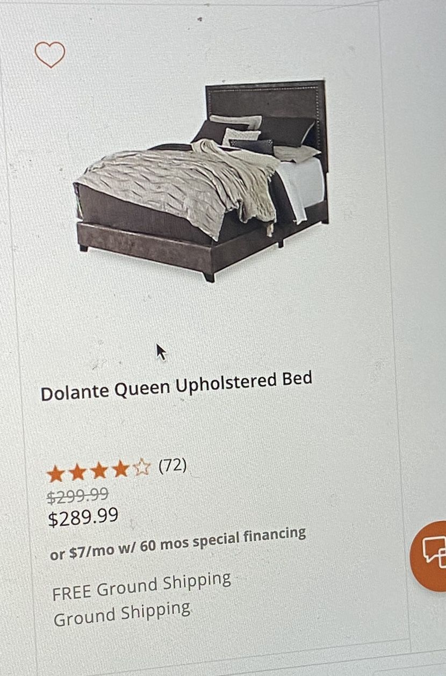Click the $289.99 sale price

click(83, 517)
